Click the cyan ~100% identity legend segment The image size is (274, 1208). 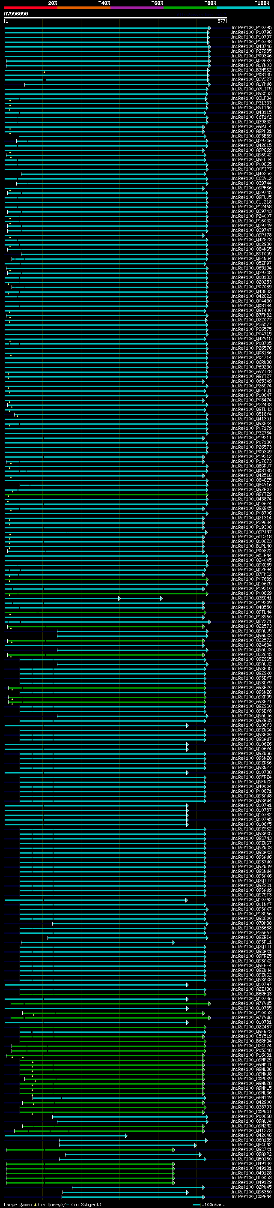tap(244, 8)
